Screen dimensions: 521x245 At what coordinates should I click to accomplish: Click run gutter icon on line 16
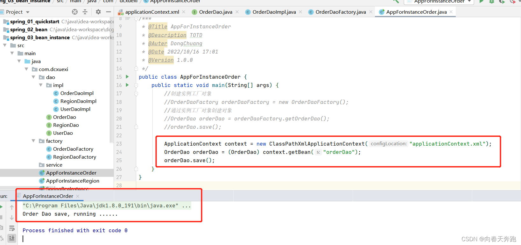(x=127, y=85)
